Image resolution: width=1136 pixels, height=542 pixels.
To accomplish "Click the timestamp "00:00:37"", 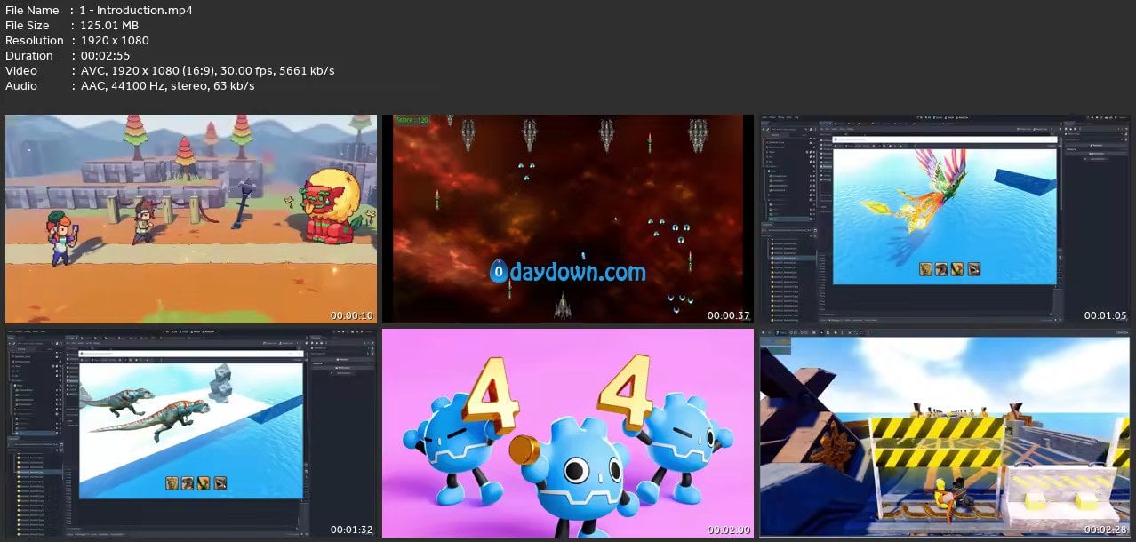I will [729, 315].
